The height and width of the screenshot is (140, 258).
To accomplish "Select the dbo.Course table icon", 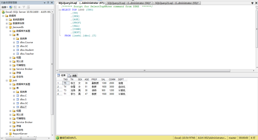I will pyautogui.click(x=17, y=43).
